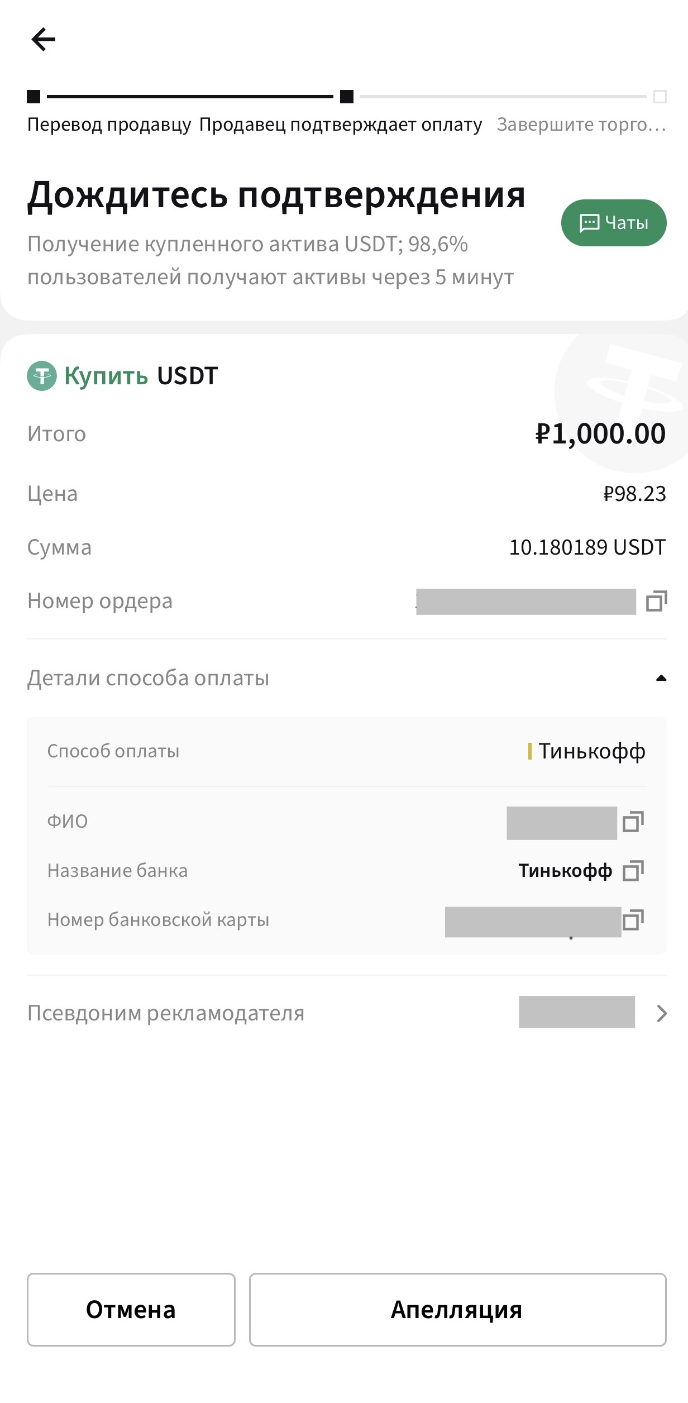This screenshot has height=1403, width=688.
Task: Copy the bank card number
Action: (633, 920)
